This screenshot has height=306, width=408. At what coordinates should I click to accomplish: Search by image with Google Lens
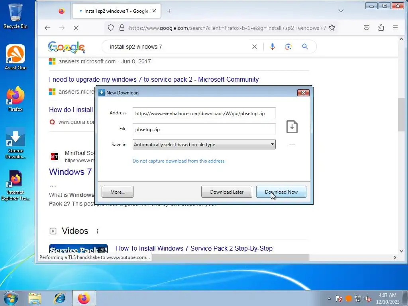(288, 47)
